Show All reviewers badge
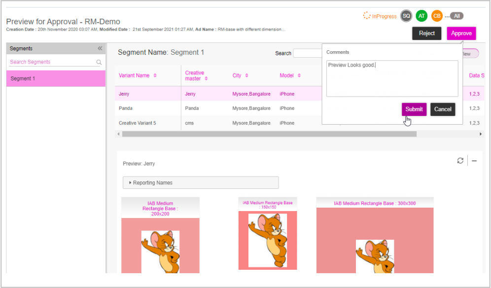Screen dimensions: 491x288 (x=457, y=16)
